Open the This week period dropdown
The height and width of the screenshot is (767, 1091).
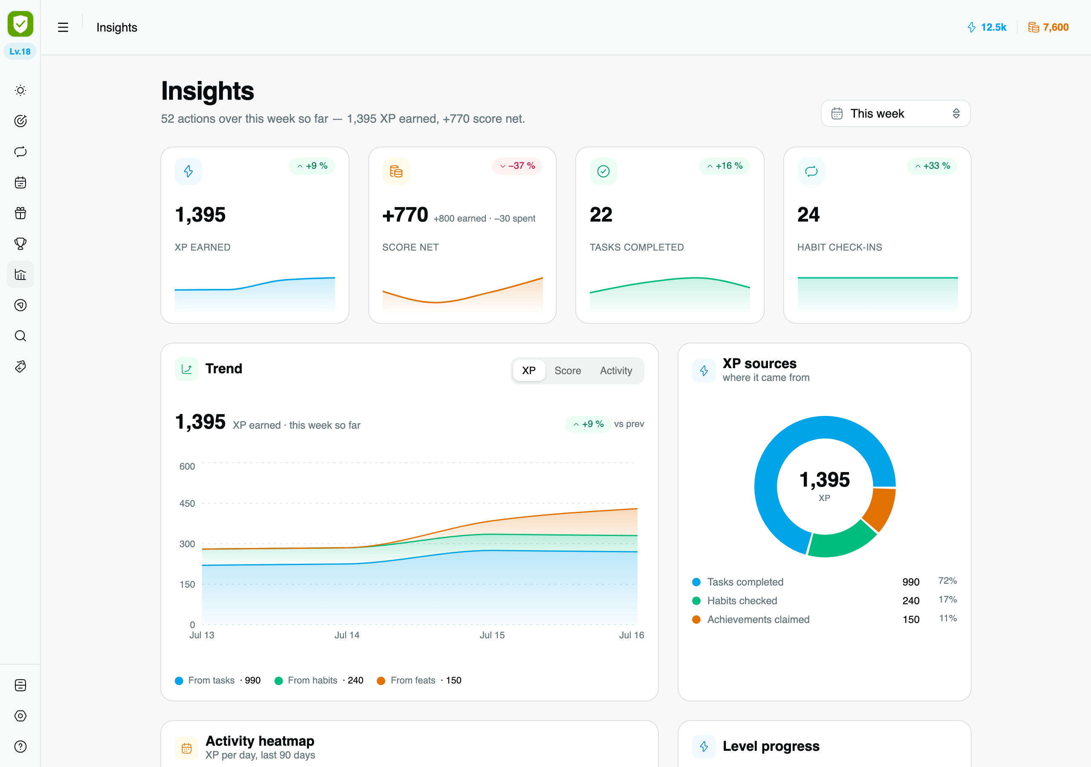(895, 113)
